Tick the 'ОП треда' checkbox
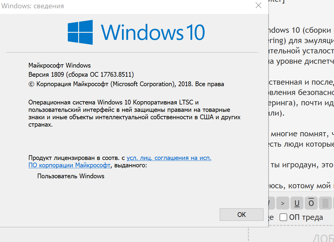Screen dimensions: 334x242 pos(283,217)
